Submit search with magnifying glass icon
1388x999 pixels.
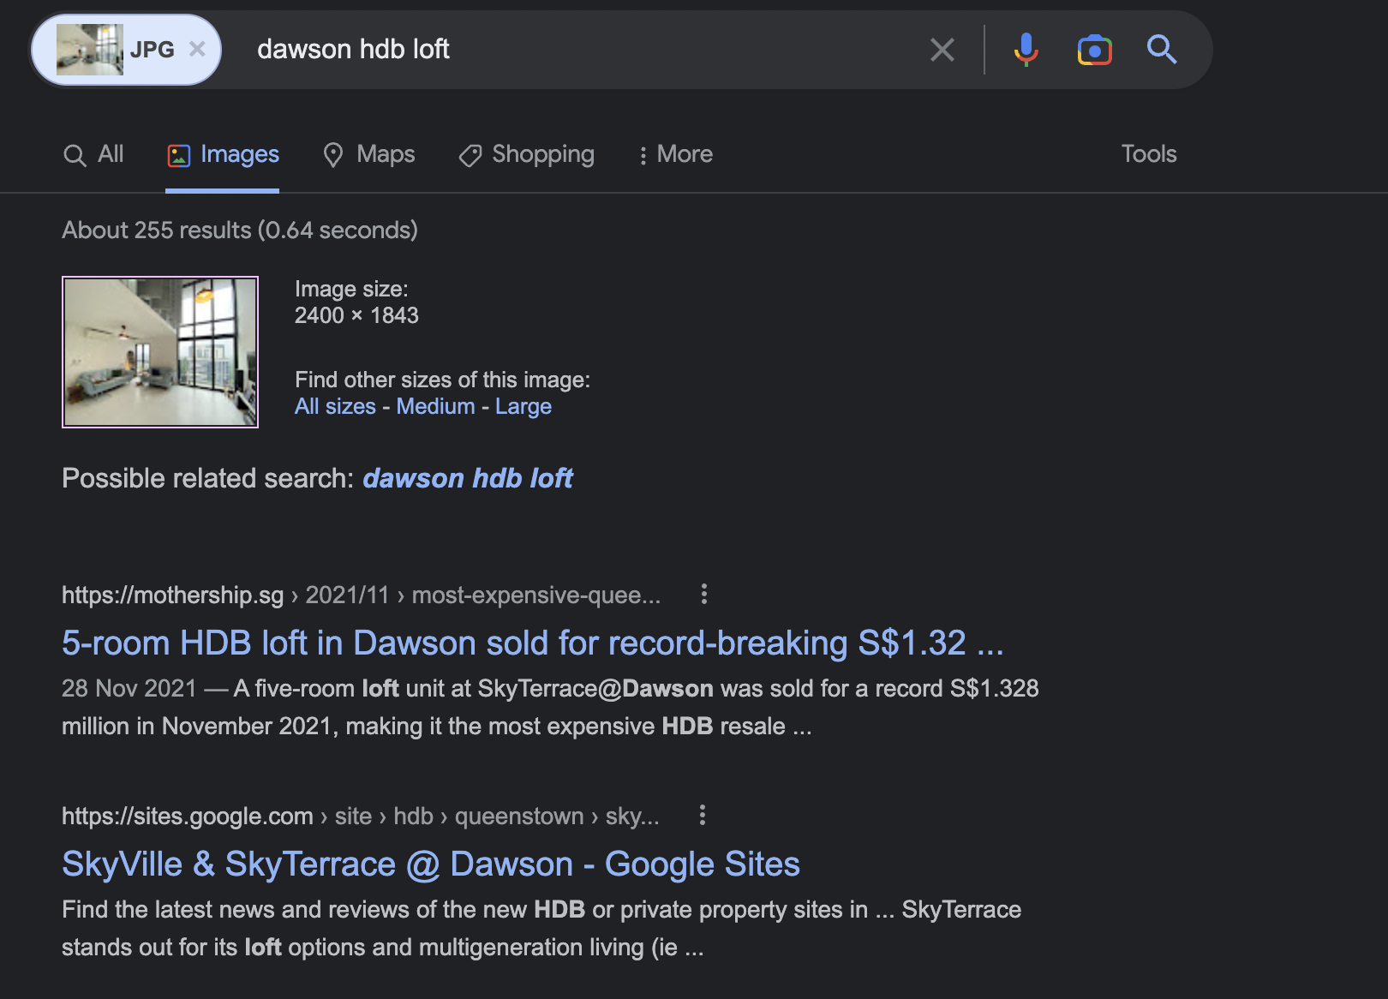tap(1162, 50)
